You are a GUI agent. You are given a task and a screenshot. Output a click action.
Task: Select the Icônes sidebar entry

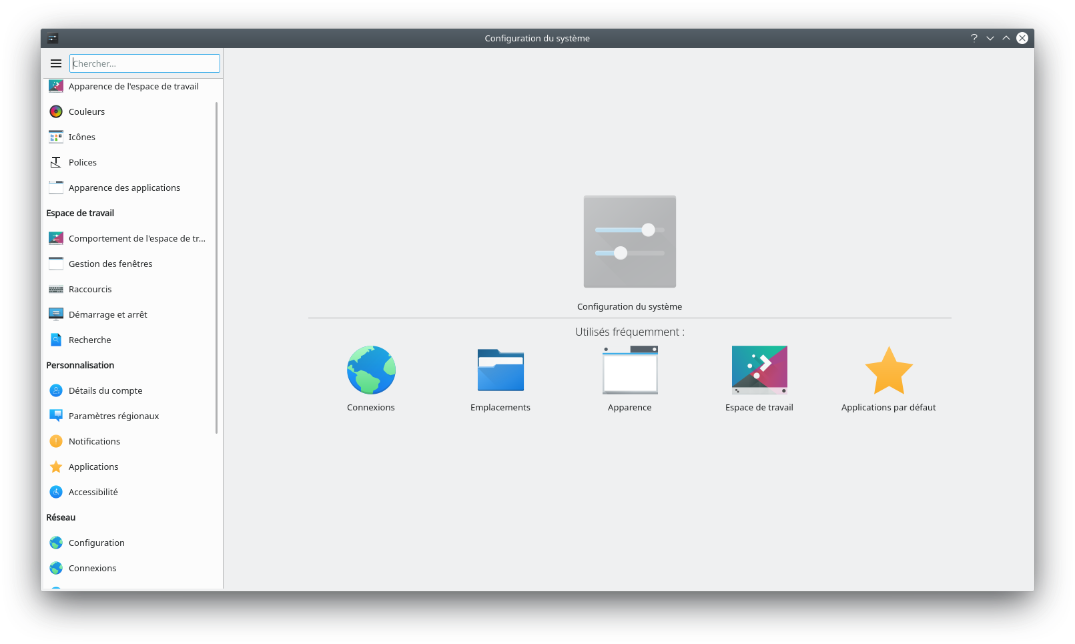[82, 137]
